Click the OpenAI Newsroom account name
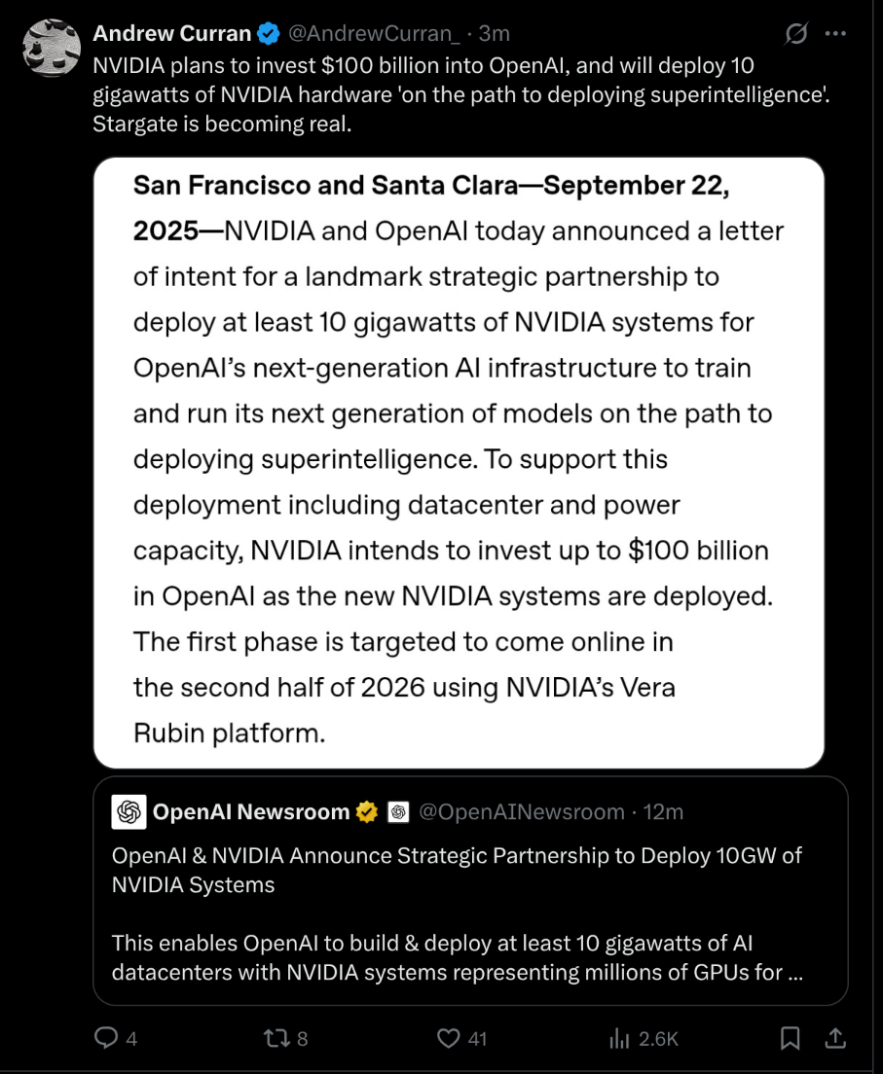Screen dimensions: 883x1074 [250, 811]
